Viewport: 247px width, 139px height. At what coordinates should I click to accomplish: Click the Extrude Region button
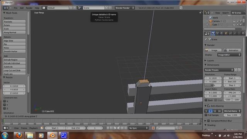pos(14,59)
